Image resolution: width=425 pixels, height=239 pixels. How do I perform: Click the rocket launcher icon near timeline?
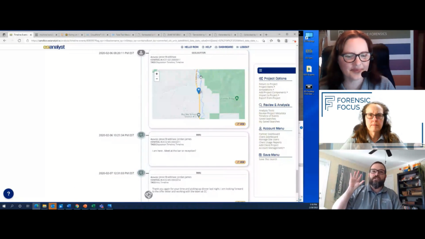148,195
